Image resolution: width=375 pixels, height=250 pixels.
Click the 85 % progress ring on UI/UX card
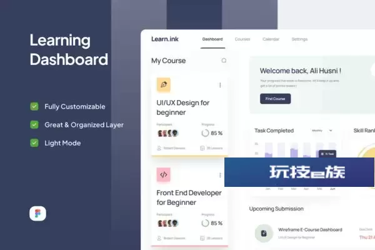[205, 133]
